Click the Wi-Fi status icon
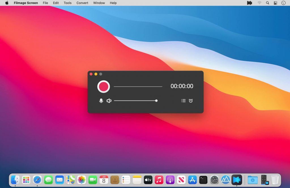Screen dimensions: 290x188 point(259,3)
